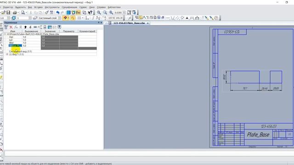Open the Вставка menu
This screenshot has width=294, height=165.
(39, 7)
